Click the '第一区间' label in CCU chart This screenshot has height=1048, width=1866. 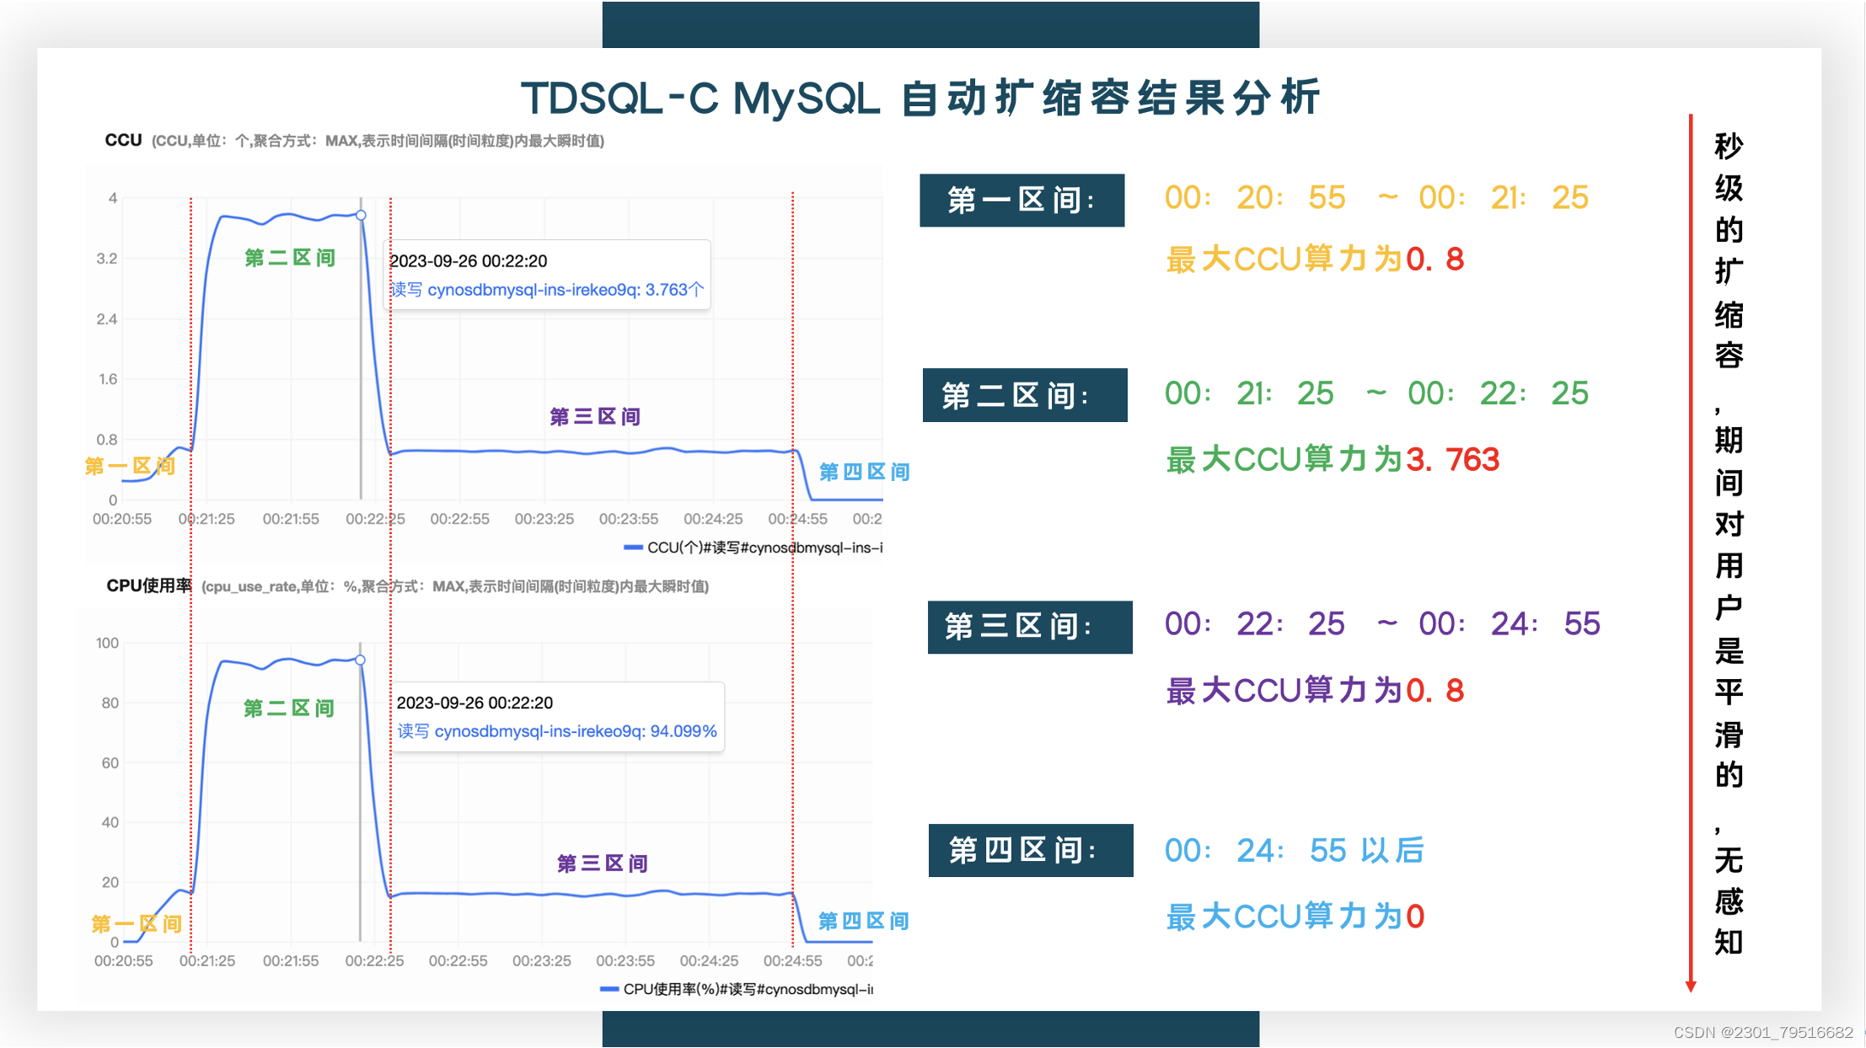coord(130,466)
